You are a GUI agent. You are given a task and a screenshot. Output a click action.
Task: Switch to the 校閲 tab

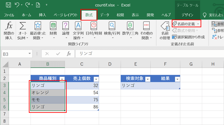120,15
